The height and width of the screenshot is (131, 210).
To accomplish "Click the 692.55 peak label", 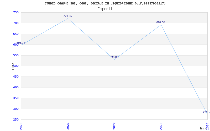I will pyautogui.click(x=161, y=23).
